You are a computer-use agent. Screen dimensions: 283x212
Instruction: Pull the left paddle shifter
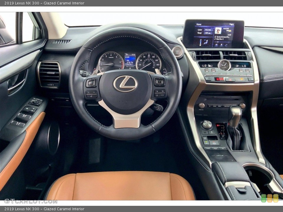pos(95,72)
